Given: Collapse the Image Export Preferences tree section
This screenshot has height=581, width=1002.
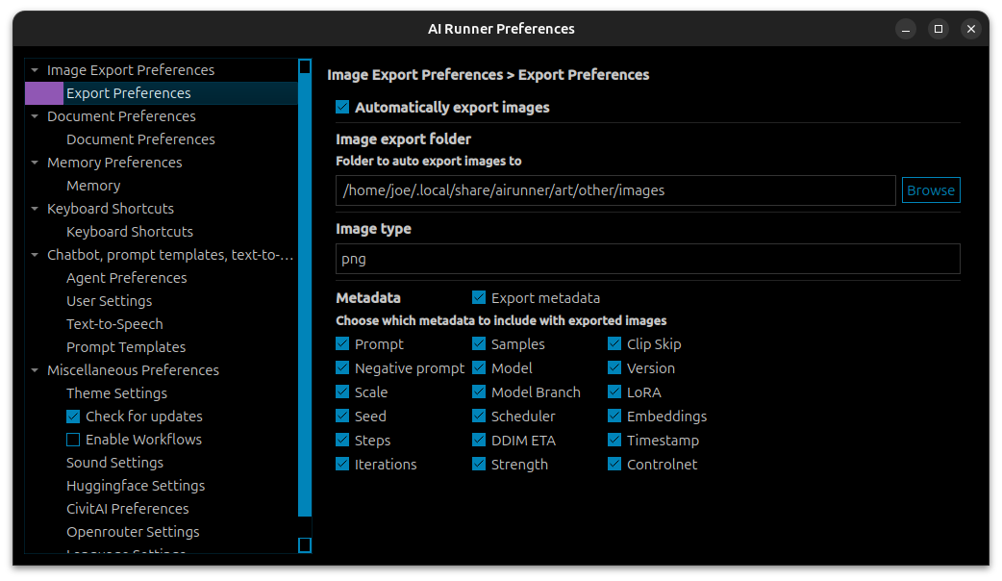Looking at the screenshot, I should (35, 70).
